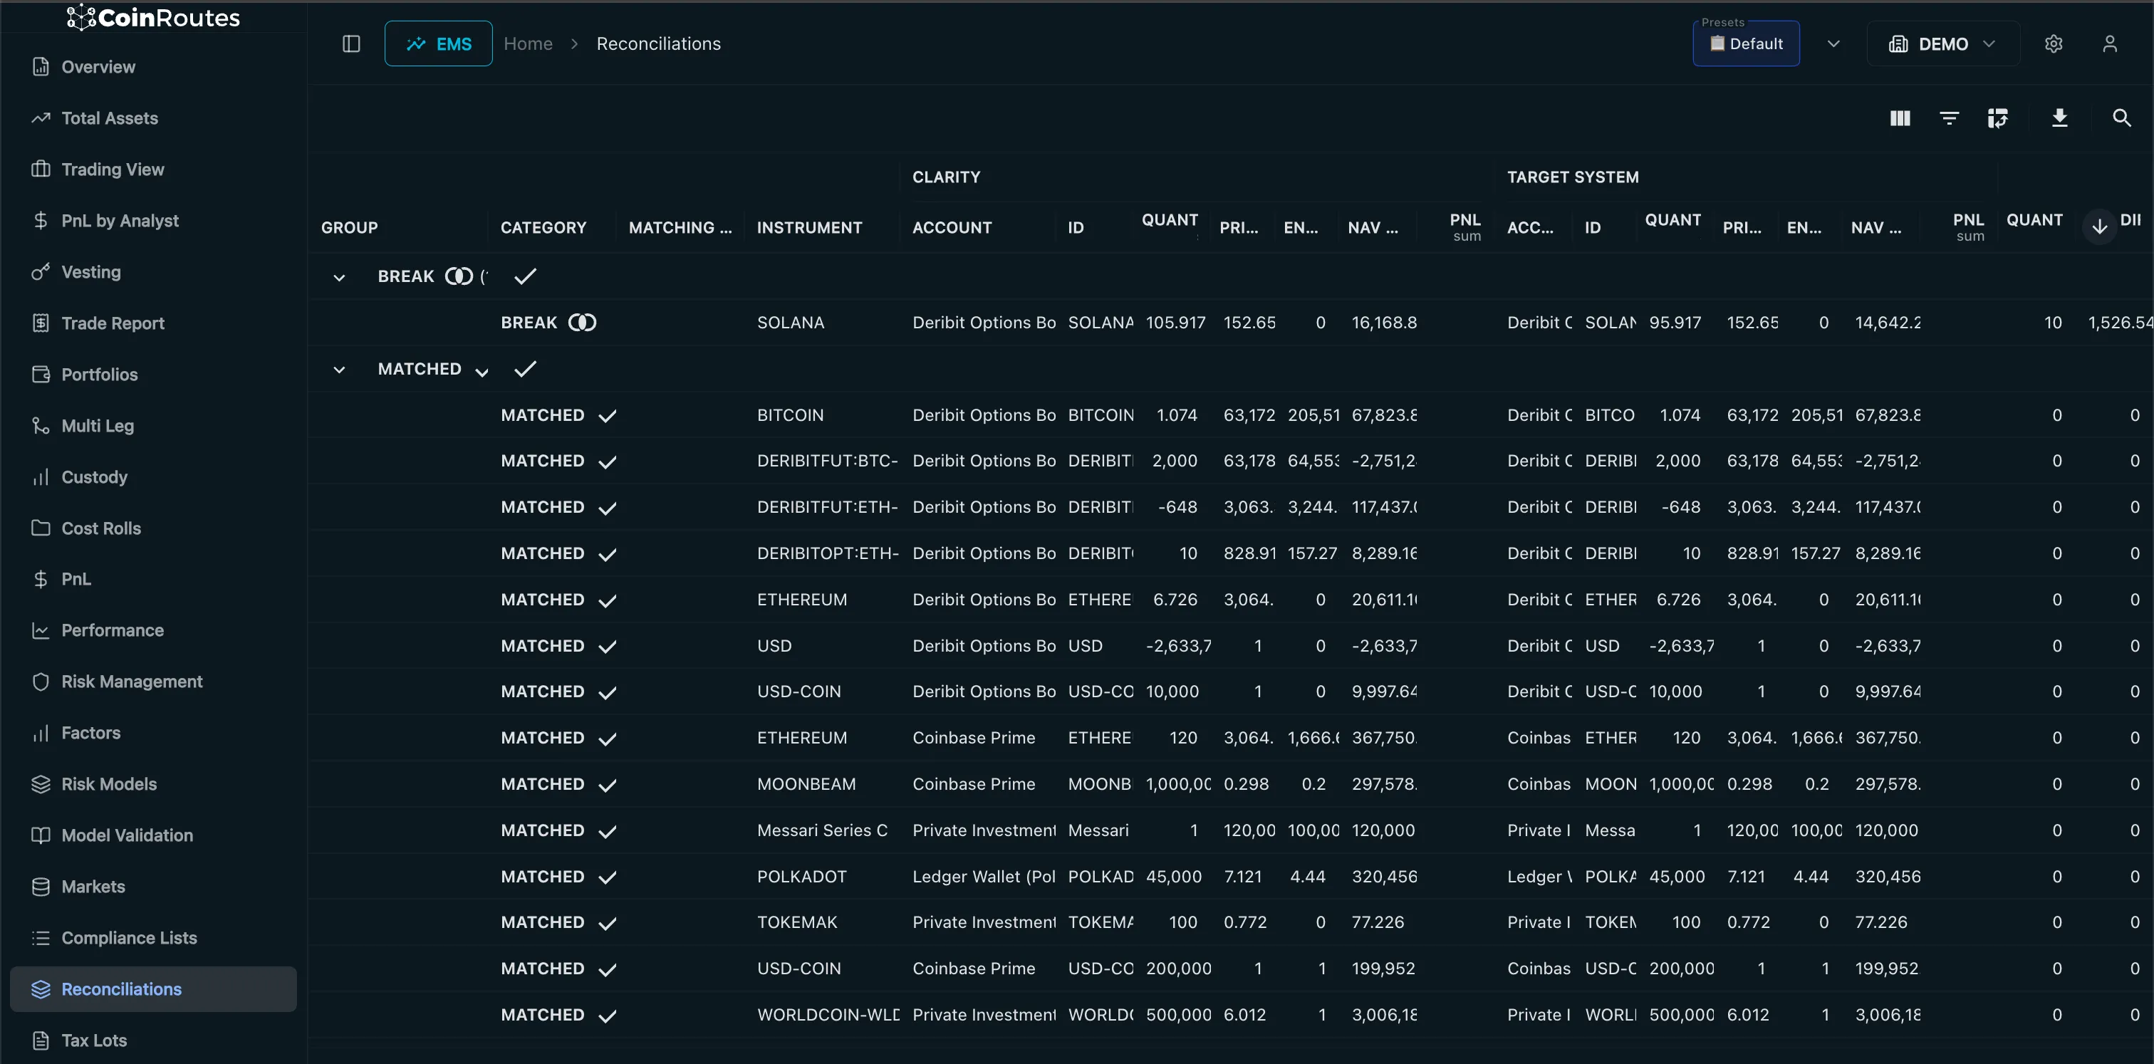Click the Reconciliations breadcrumb
Screen dimensions: 2154x1064
pos(658,43)
